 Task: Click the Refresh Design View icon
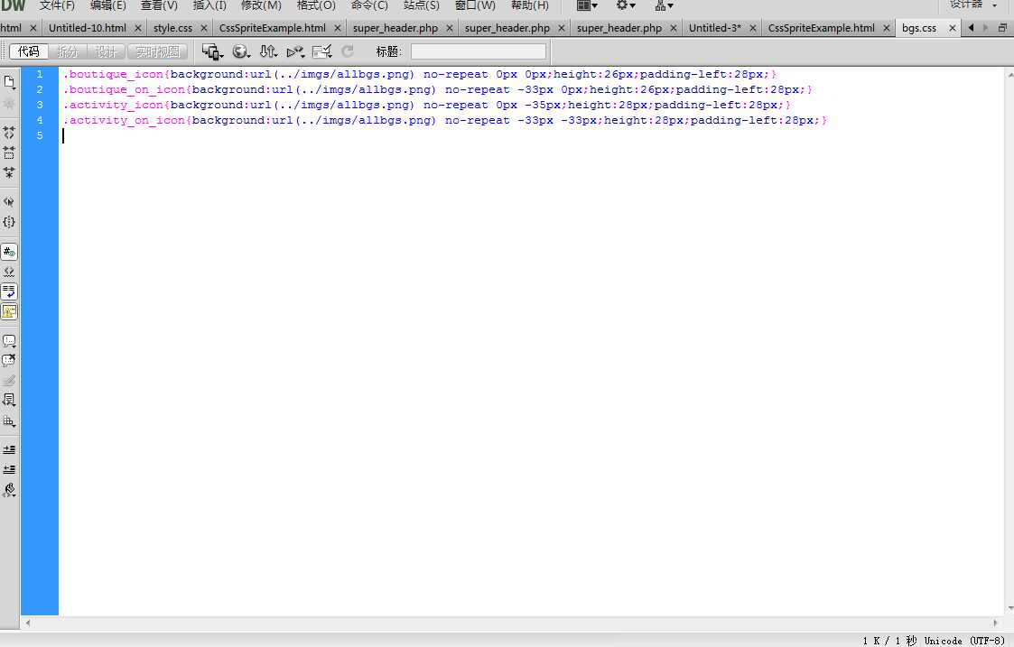coord(348,51)
